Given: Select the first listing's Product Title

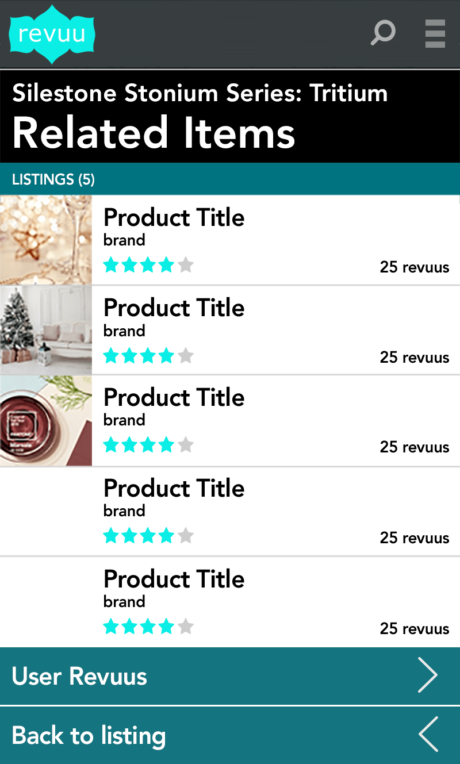Looking at the screenshot, I should coord(174,217).
